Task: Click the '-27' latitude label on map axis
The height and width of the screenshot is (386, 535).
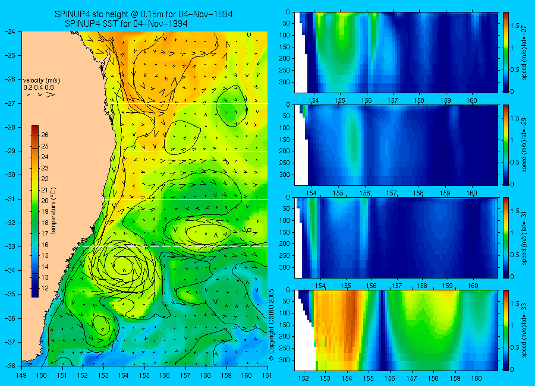Action: click(10, 103)
